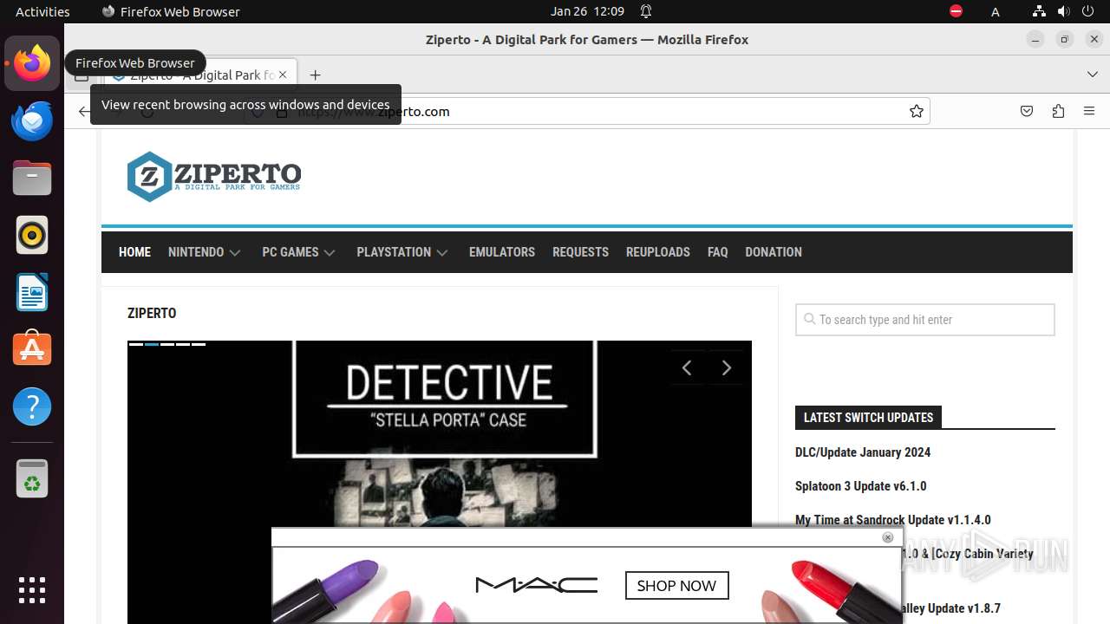Screen dimensions: 1110x624
Task: Close the Ziperto tab
Action: point(283,75)
